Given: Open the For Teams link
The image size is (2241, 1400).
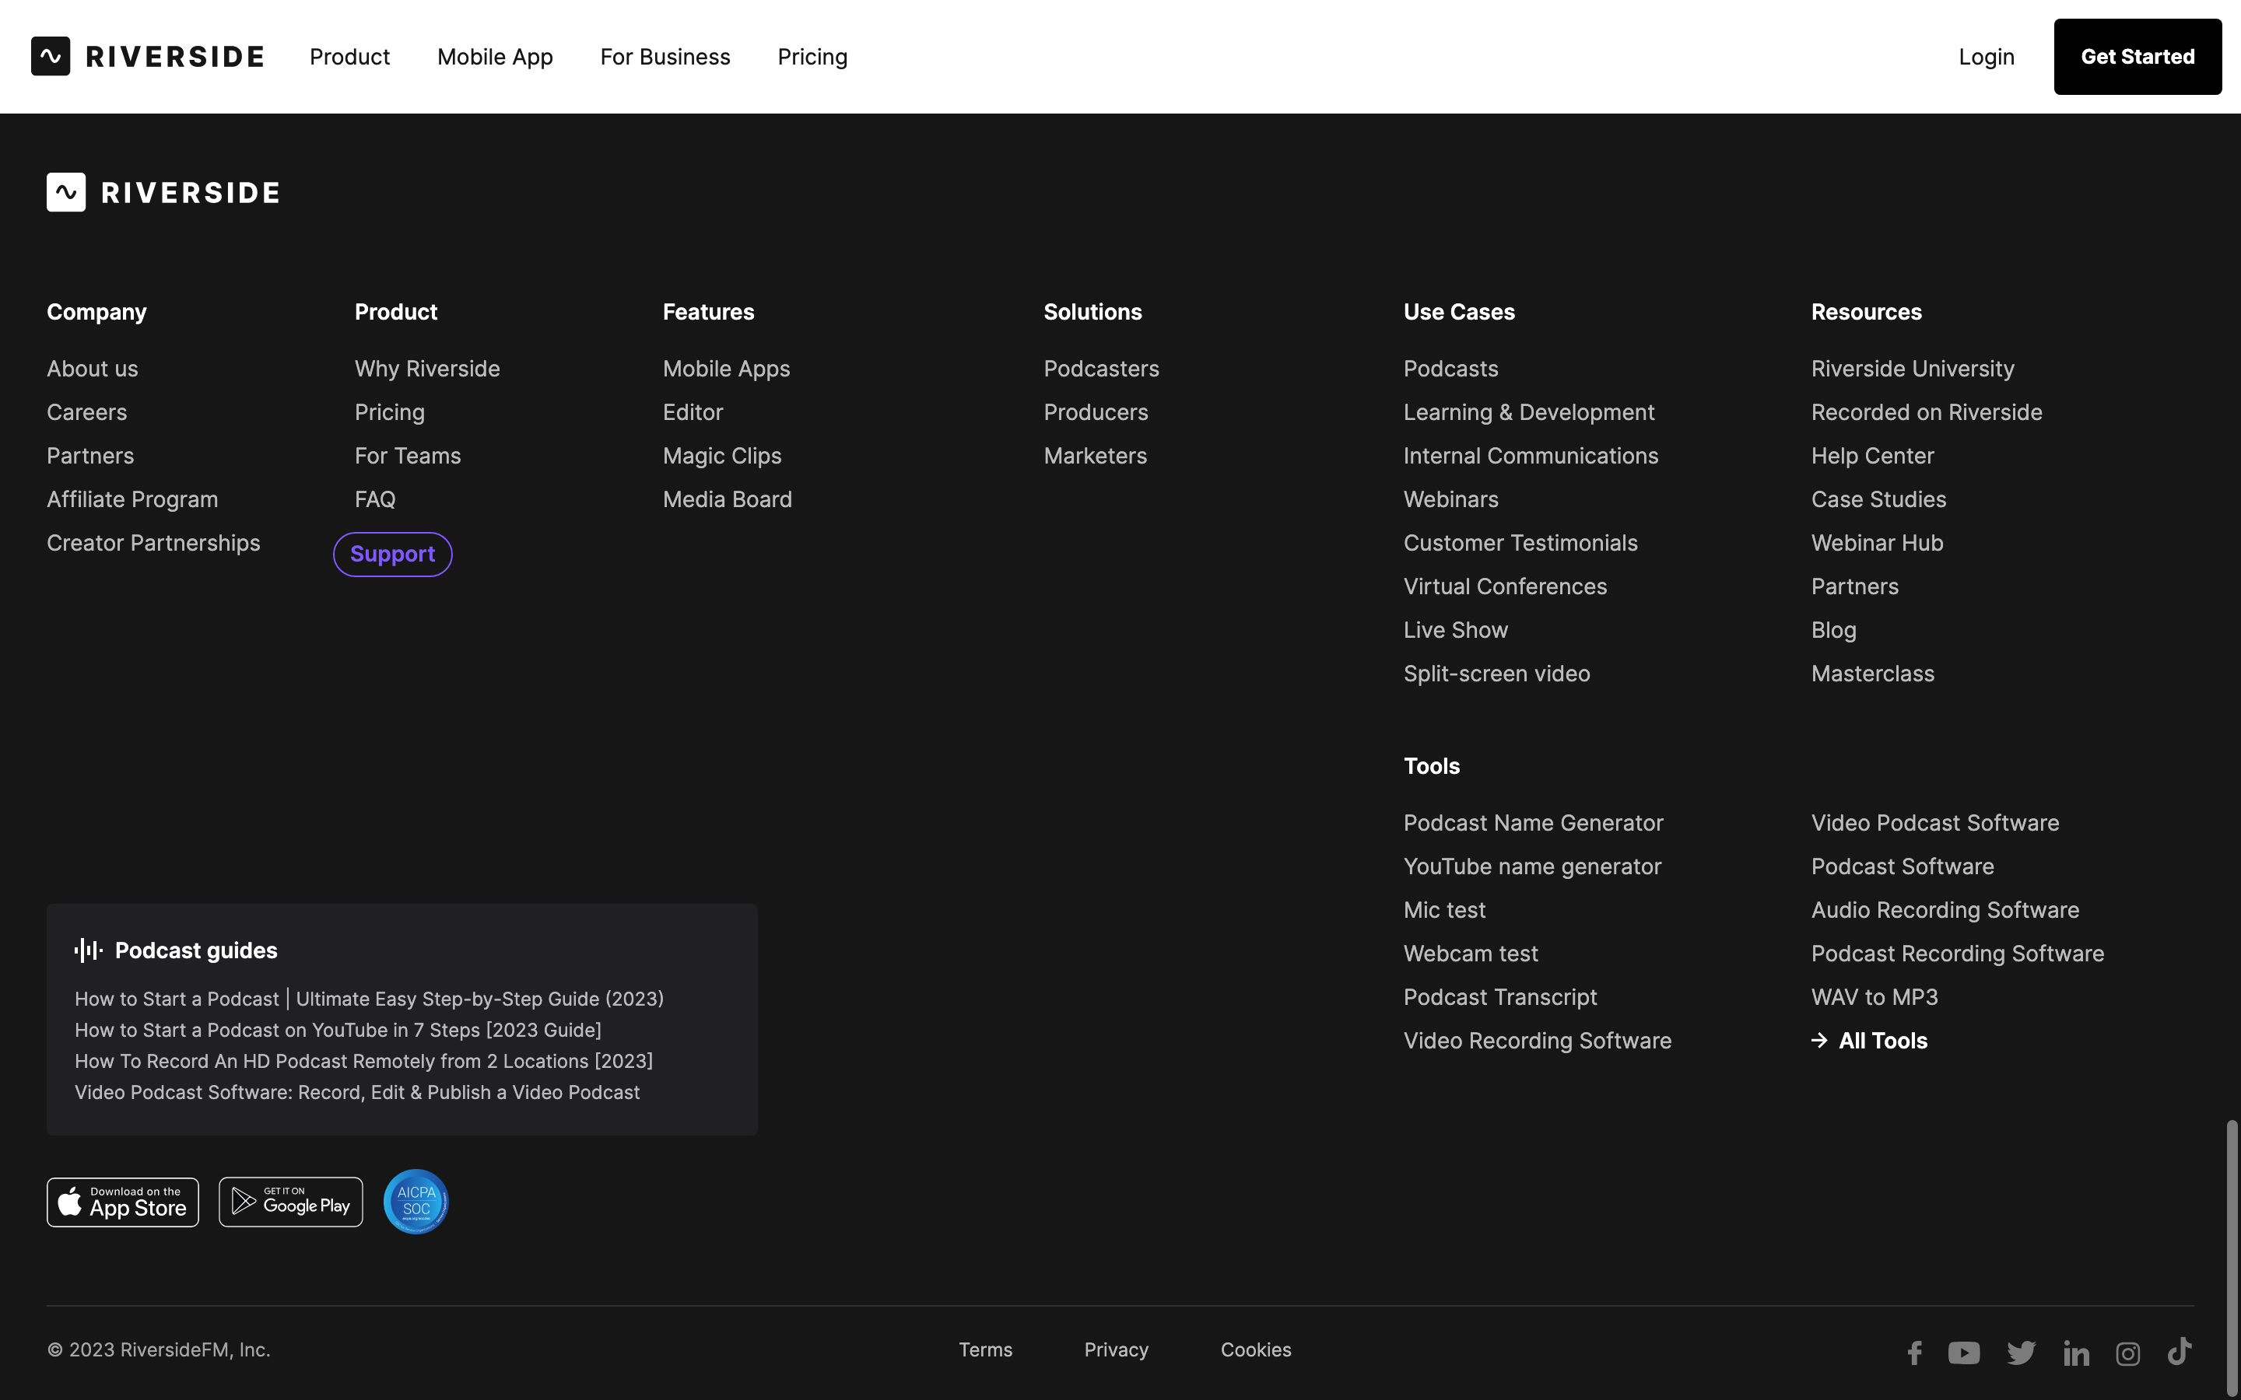Looking at the screenshot, I should point(408,456).
